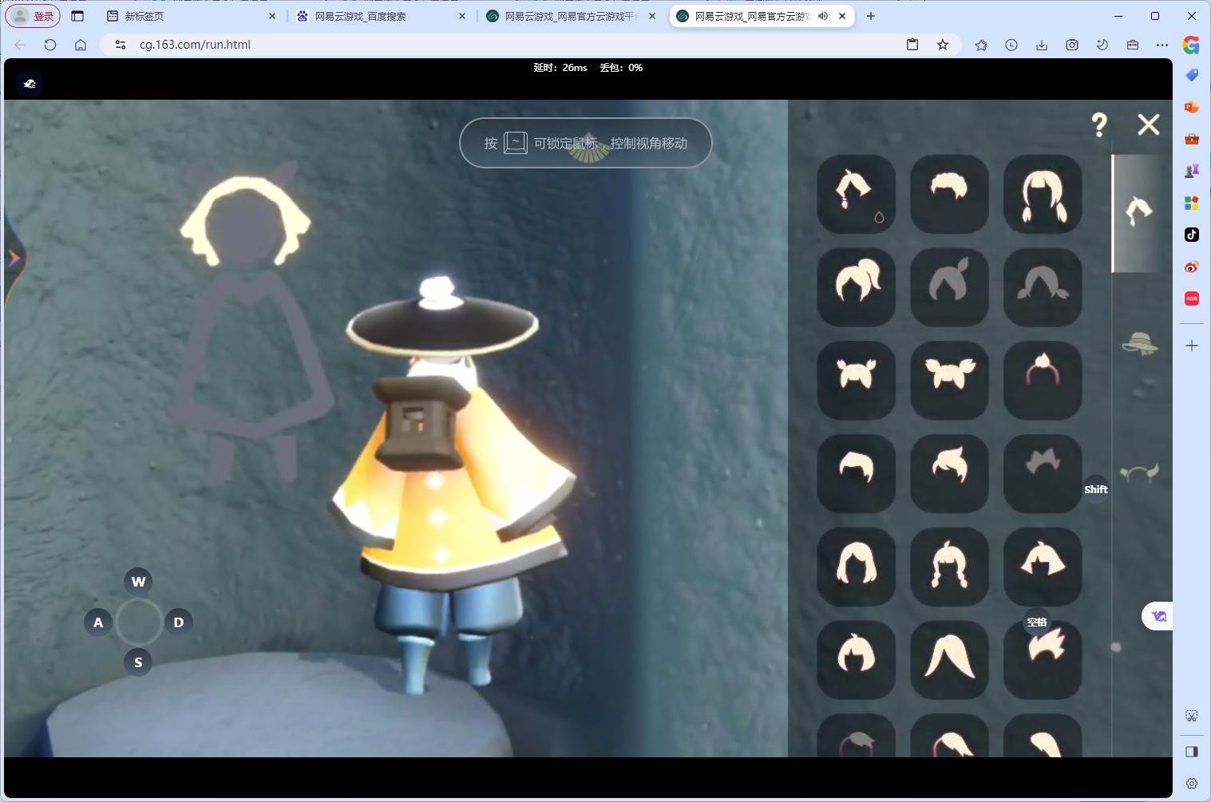
Task: Reload the page with the refresh button
Action: coord(50,45)
